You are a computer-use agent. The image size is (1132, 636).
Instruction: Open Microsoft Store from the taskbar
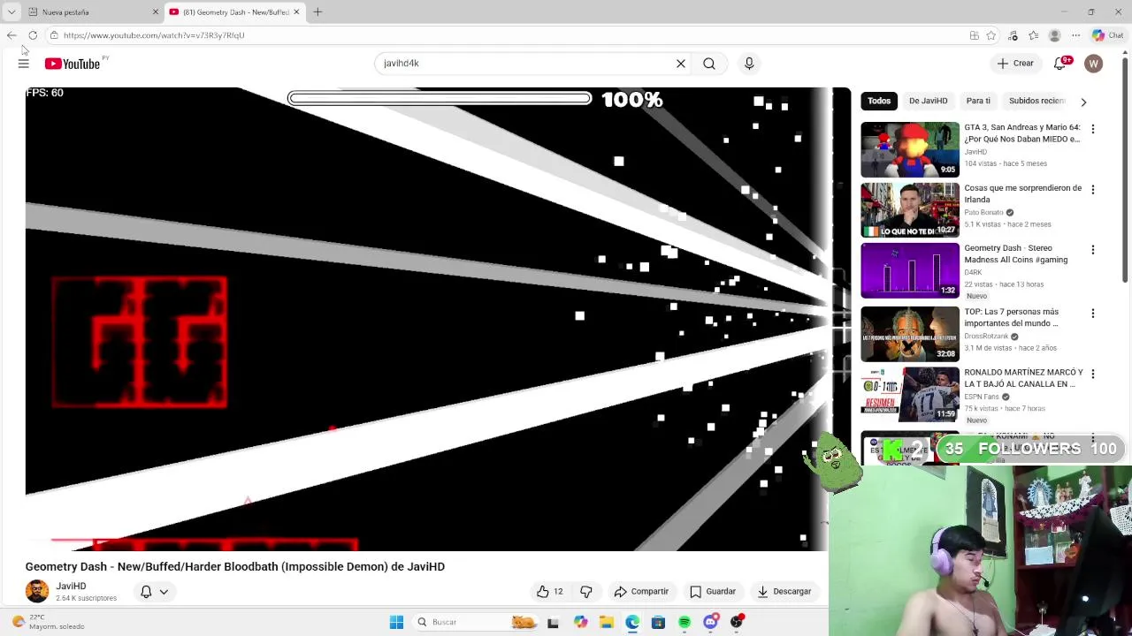(658, 622)
